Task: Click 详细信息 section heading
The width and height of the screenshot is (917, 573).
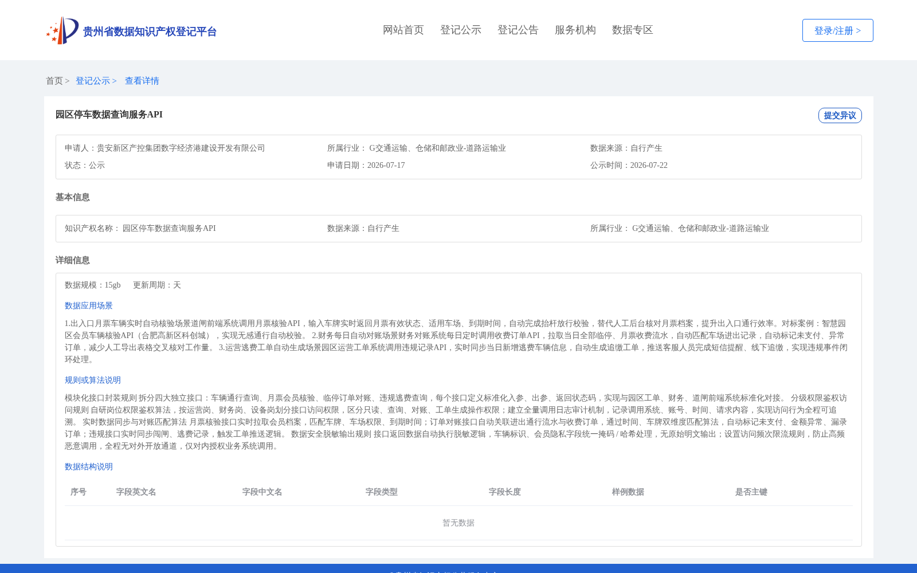Action: (x=73, y=260)
